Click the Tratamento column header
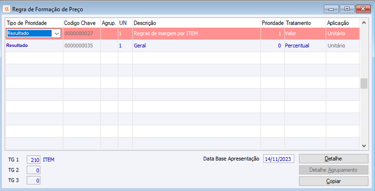 click(305, 23)
